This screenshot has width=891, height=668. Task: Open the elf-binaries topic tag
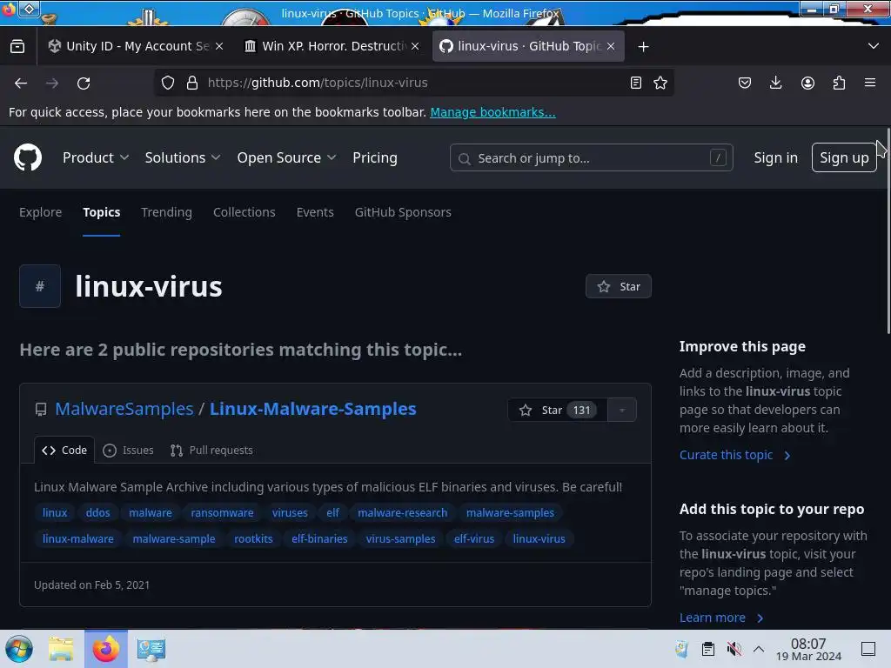click(319, 539)
